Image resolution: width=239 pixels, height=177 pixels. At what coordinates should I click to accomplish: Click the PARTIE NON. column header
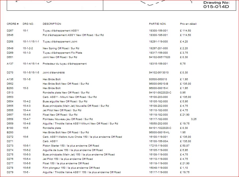coord(157,24)
